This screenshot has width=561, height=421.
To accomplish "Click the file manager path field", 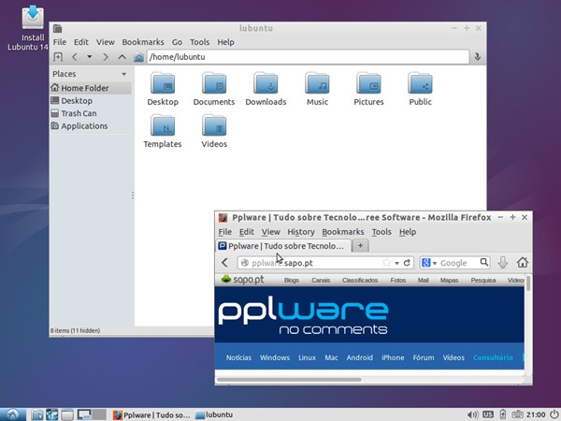I will tap(308, 57).
